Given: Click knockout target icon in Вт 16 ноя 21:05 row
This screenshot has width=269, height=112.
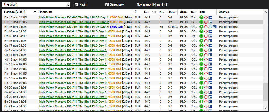Looking at the screenshot, I should pos(206,41).
